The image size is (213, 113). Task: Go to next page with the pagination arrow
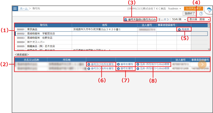coord(168,20)
